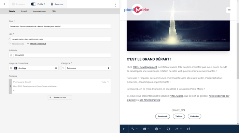Open the fr language dropdown
Viewport: 239px width, 133px height.
click(115, 5)
